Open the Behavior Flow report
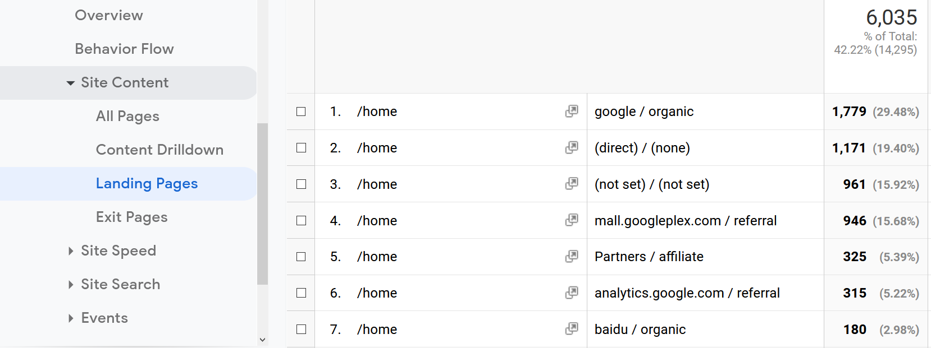Image resolution: width=931 pixels, height=348 pixels. [x=124, y=49]
